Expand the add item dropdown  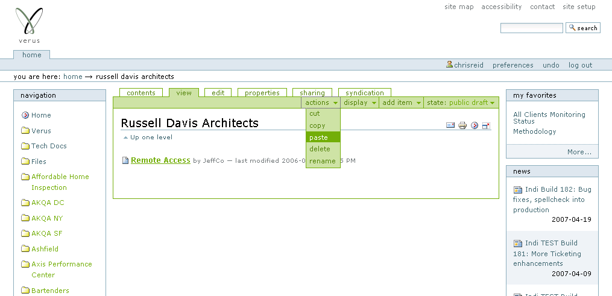(401, 102)
